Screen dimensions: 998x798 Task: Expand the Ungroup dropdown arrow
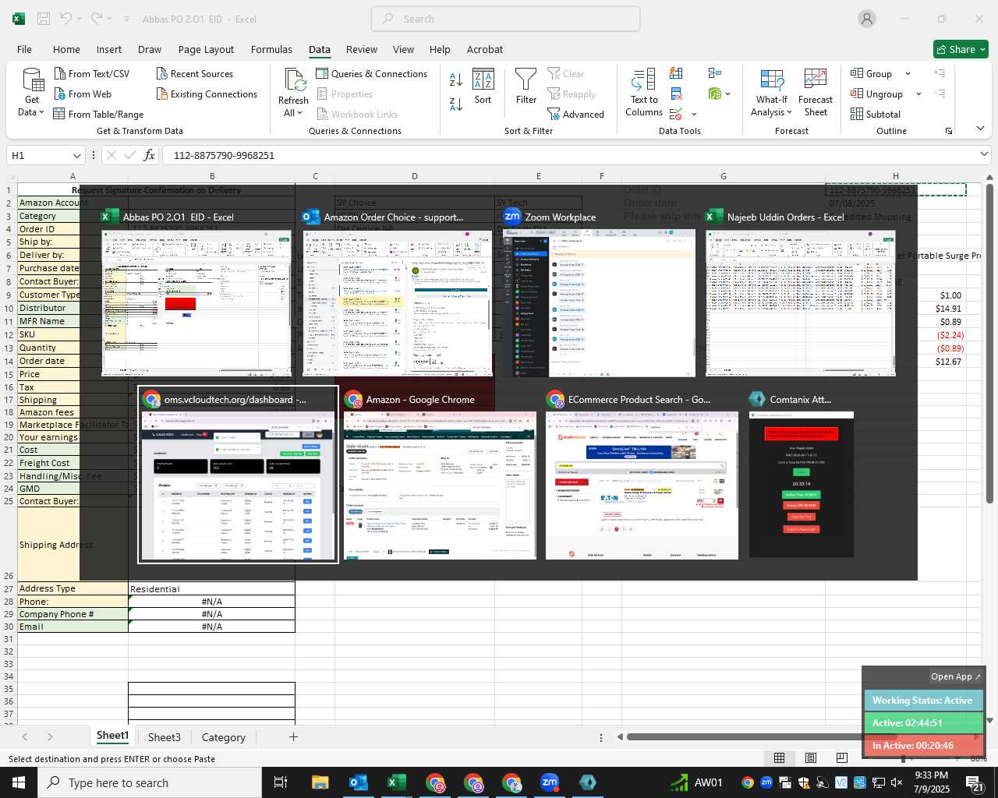tap(918, 94)
